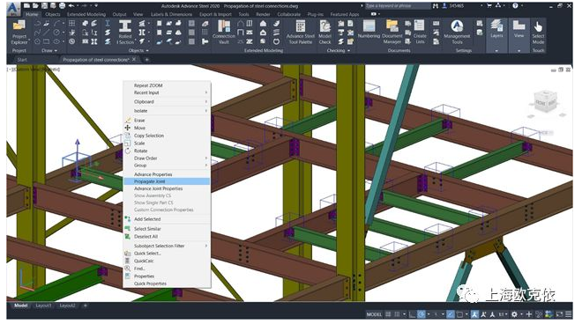
Task: Click Deselect All in context menu
Action: (167, 237)
